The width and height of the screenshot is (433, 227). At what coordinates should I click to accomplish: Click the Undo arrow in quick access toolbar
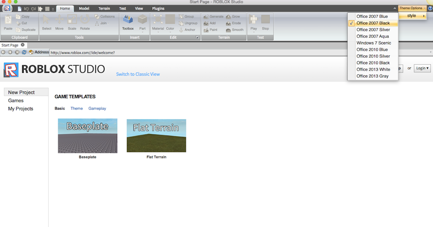click(26, 9)
